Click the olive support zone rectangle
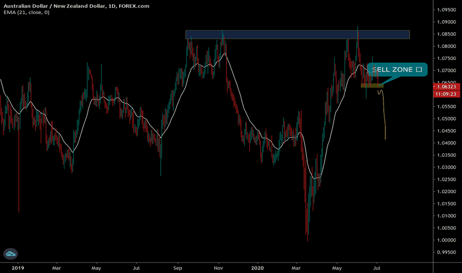The width and height of the screenshot is (462, 273). coord(372,85)
